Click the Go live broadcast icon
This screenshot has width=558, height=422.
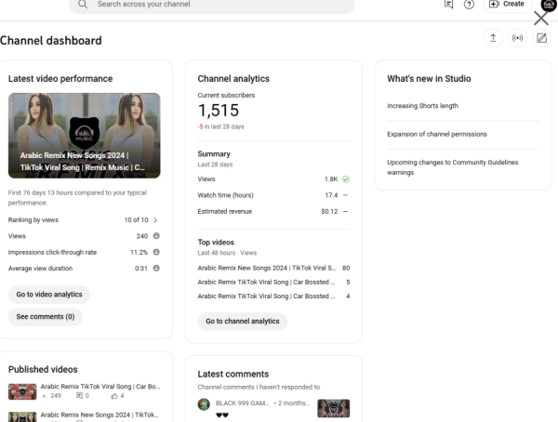click(x=518, y=38)
